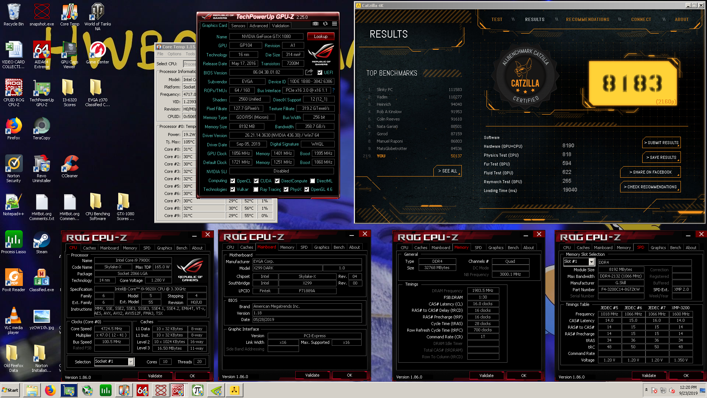This screenshot has height=398, width=707.
Task: Select the TeraCopy desktop icon
Action: [x=42, y=129]
